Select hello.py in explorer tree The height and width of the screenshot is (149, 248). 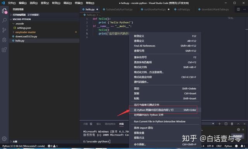click(44, 41)
